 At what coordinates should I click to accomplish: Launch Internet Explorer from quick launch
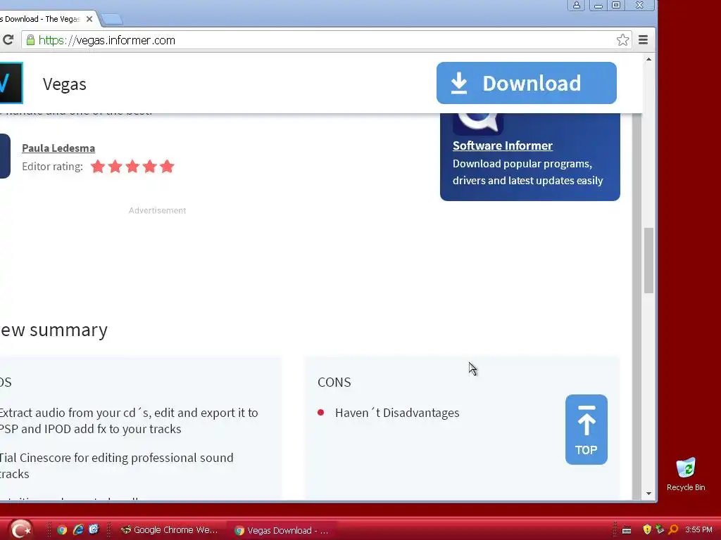coord(78,530)
